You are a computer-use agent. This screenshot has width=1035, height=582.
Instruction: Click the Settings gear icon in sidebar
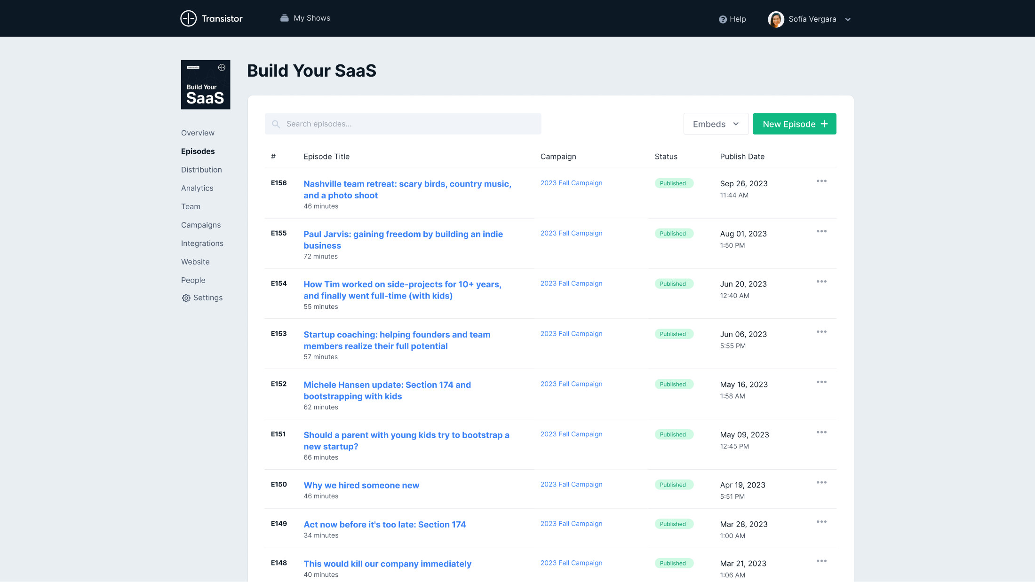click(x=186, y=298)
